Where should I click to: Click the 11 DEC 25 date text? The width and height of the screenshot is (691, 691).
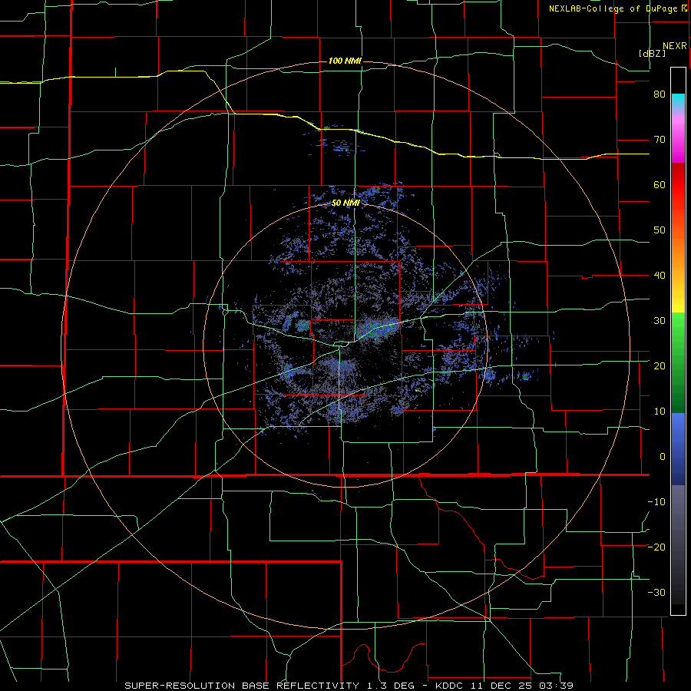[500, 686]
